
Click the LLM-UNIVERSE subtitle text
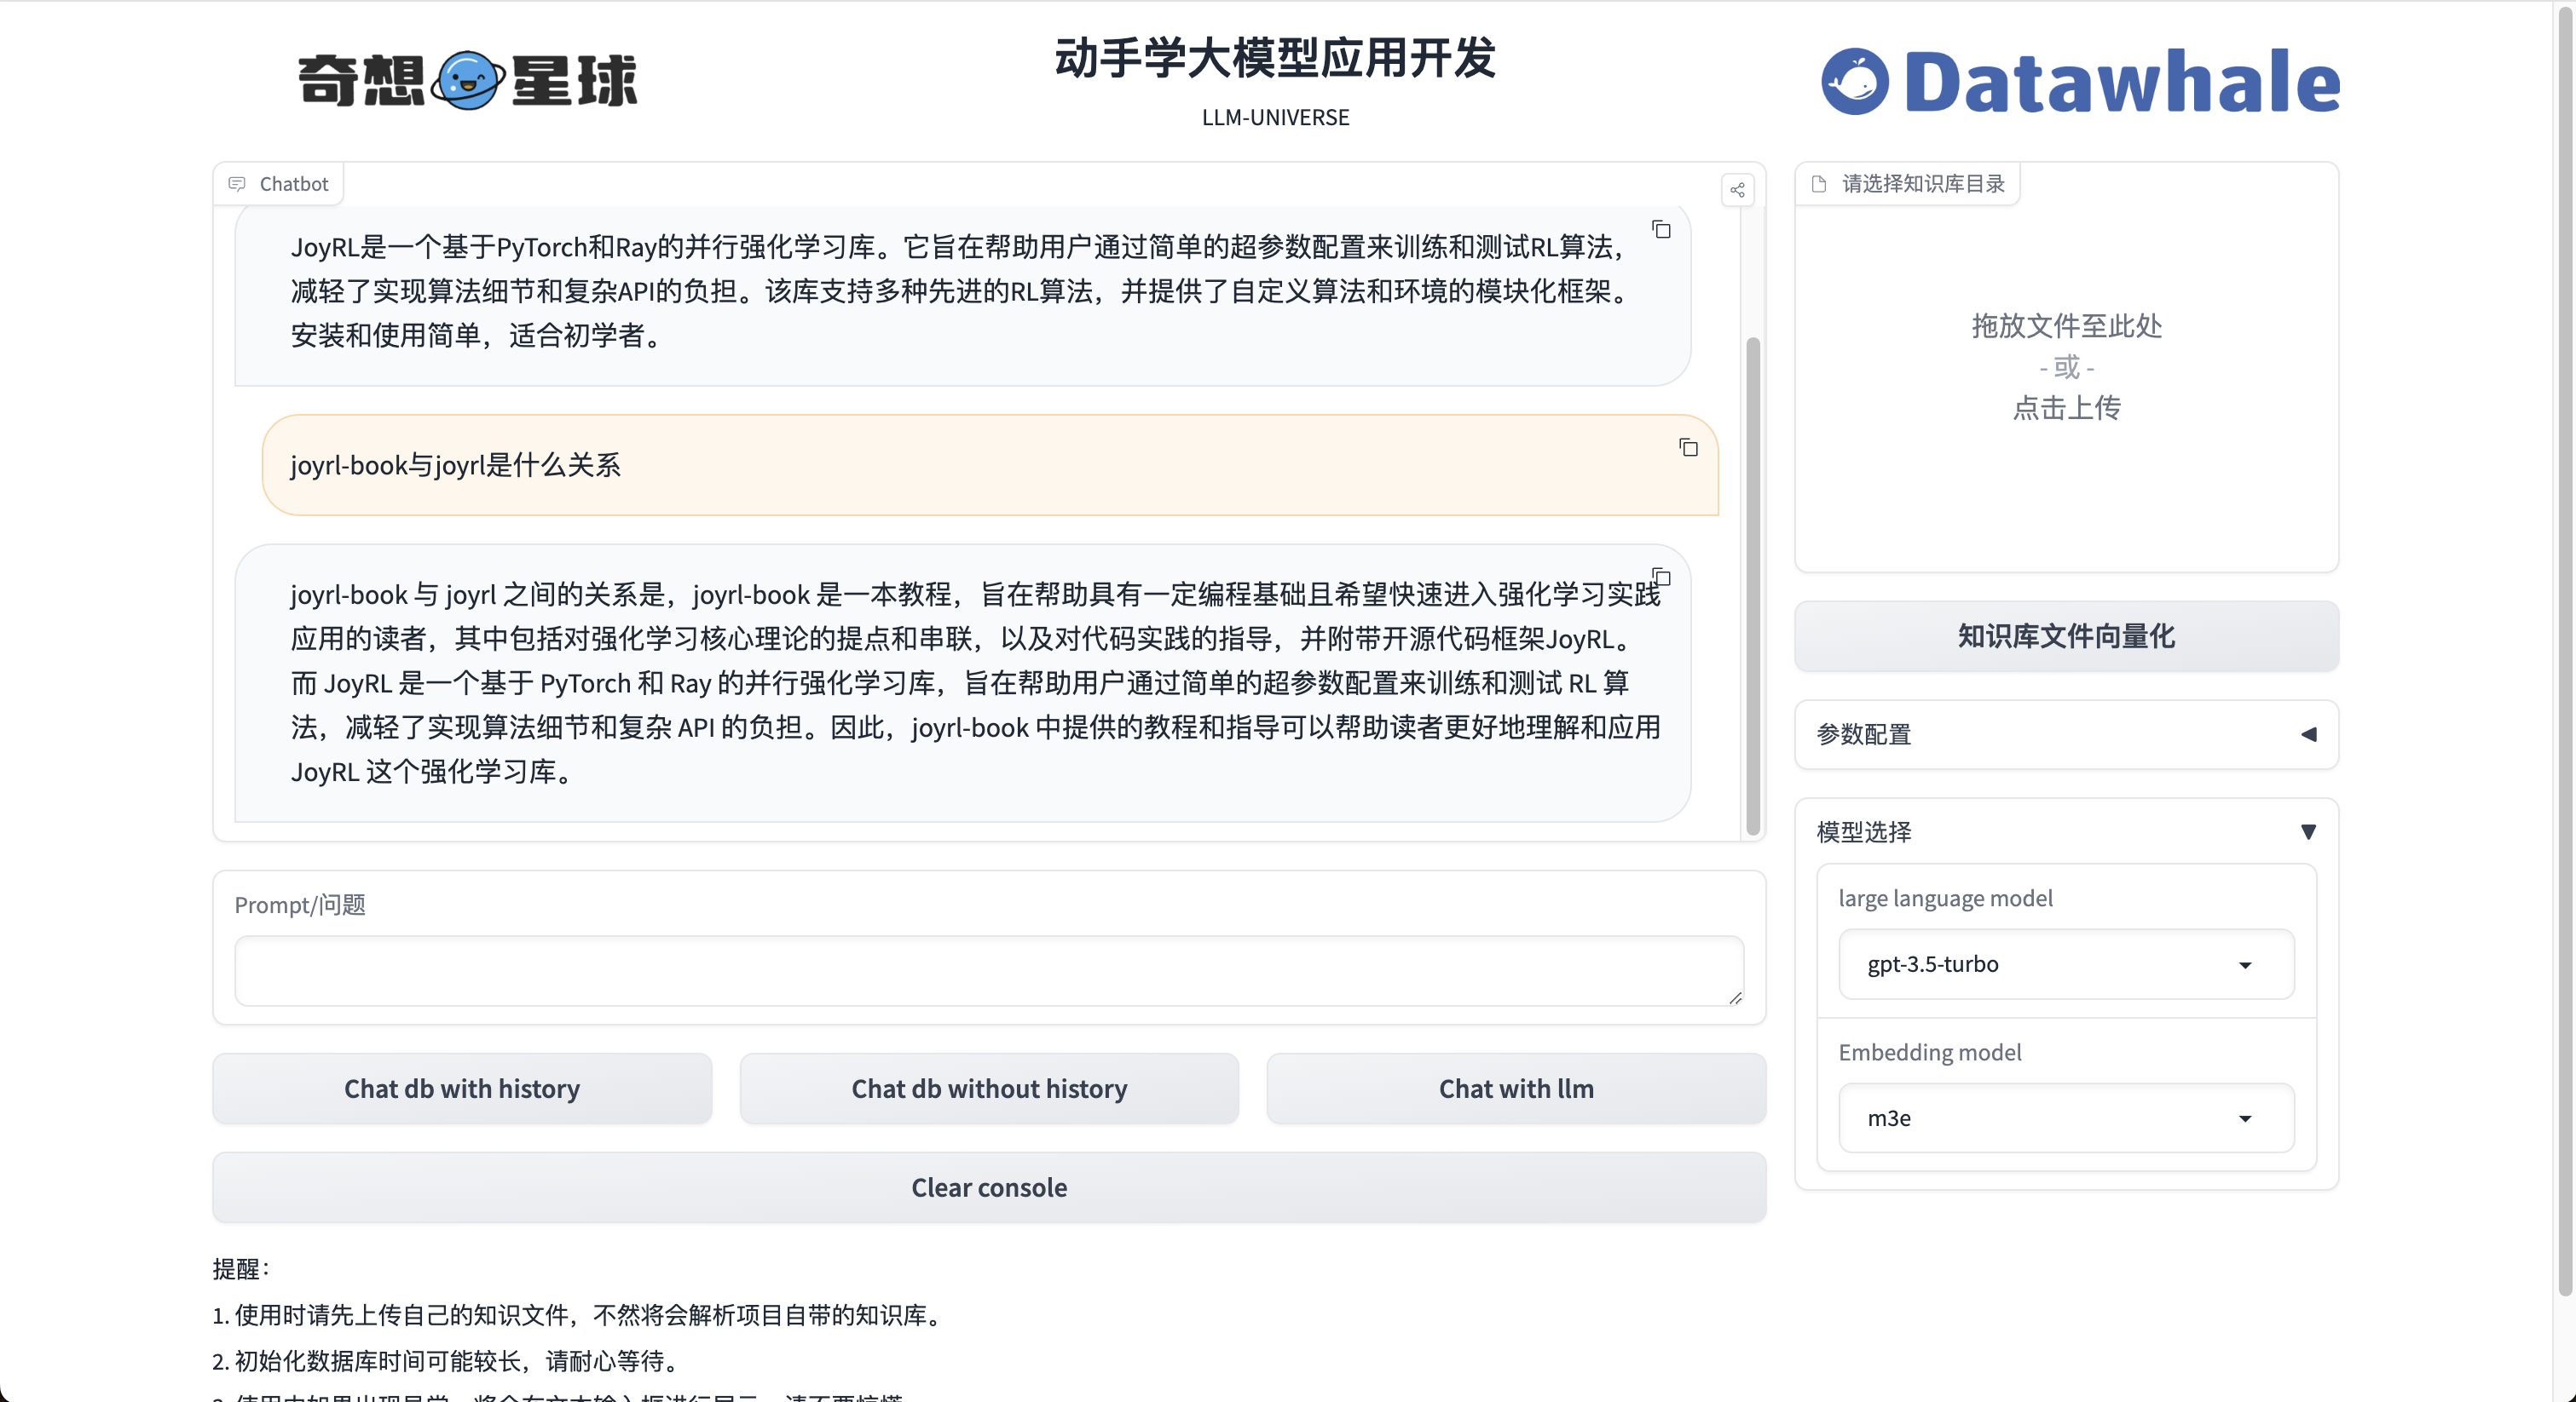[x=1275, y=118]
